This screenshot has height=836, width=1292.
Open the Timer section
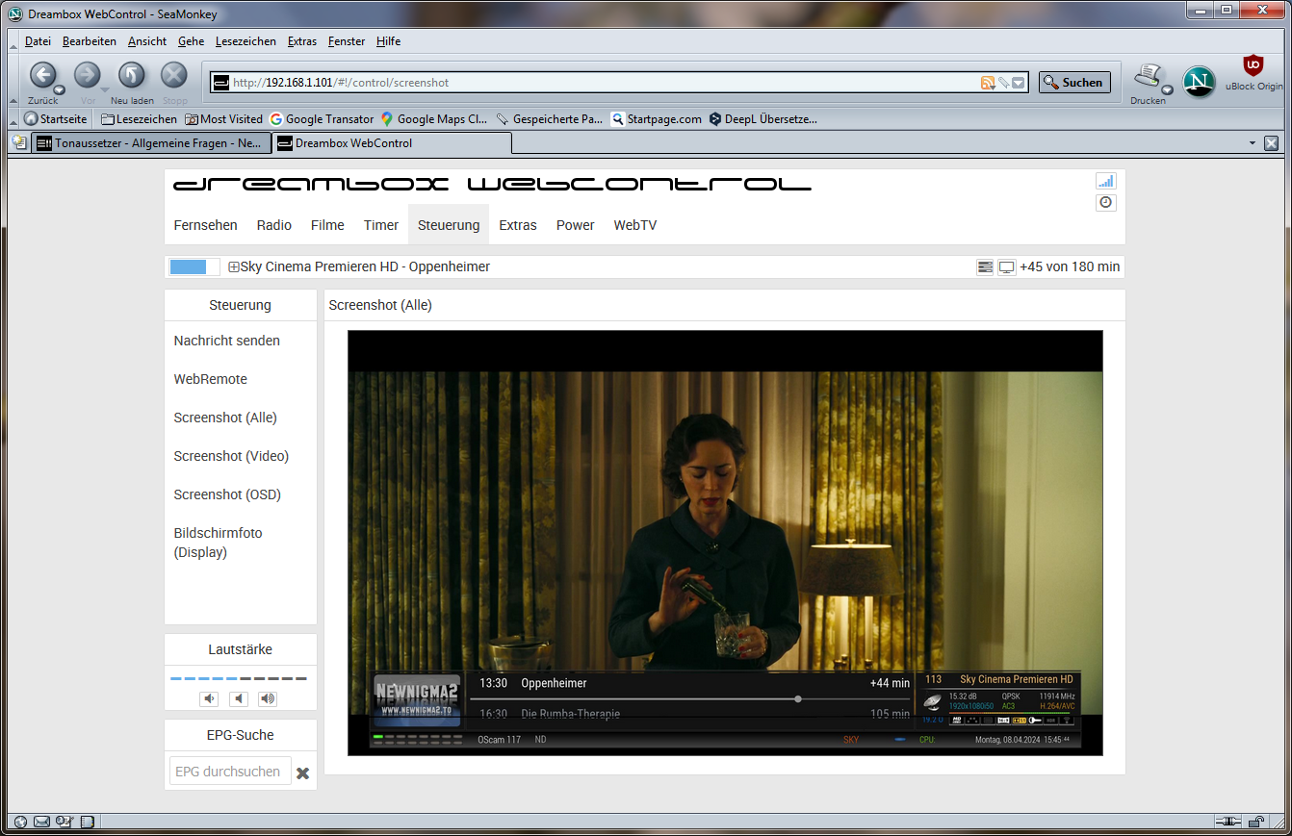tap(381, 225)
